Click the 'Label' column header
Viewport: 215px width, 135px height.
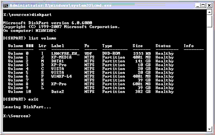click(x=58, y=46)
